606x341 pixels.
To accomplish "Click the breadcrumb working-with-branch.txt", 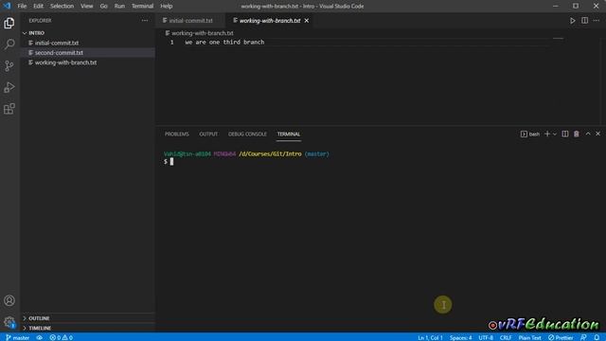I will 203,33.
